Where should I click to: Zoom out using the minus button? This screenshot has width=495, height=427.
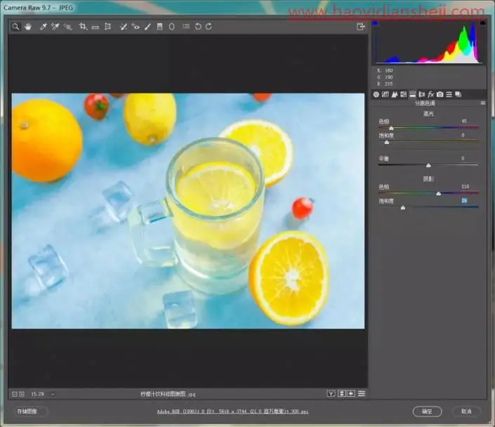pyautogui.click(x=14, y=394)
